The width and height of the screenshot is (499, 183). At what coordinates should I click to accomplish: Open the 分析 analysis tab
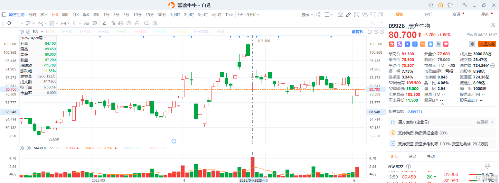tap(428, 14)
